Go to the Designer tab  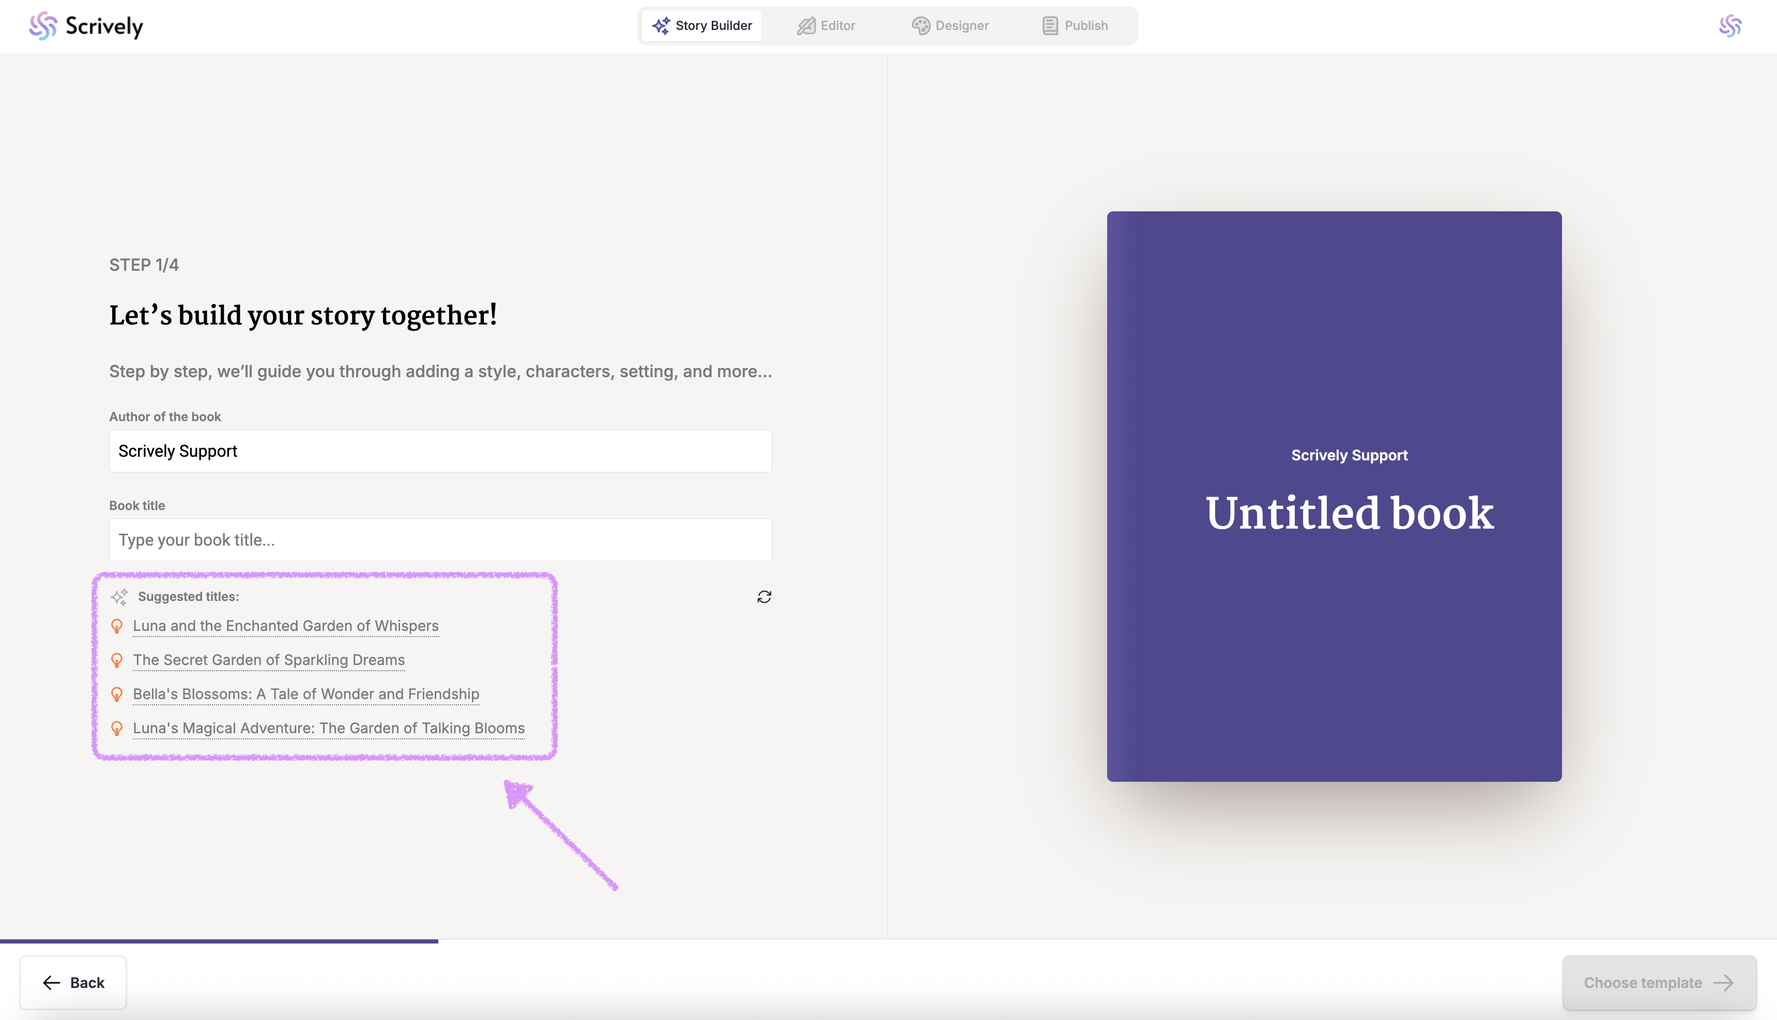[950, 26]
